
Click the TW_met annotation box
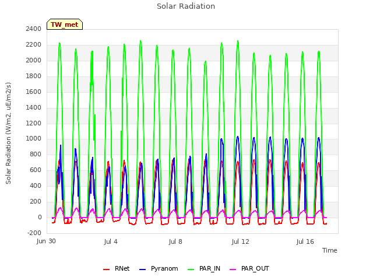65,24
